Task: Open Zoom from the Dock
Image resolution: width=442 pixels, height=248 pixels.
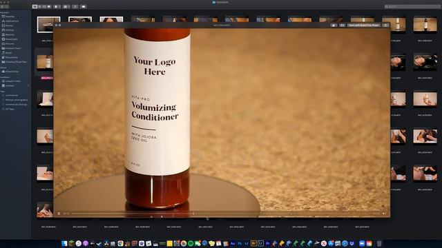Action: [x=362, y=243]
